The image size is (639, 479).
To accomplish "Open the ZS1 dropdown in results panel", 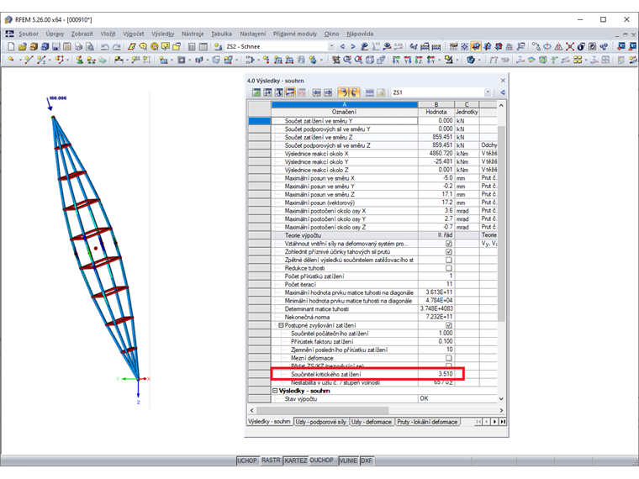I will pos(488,92).
